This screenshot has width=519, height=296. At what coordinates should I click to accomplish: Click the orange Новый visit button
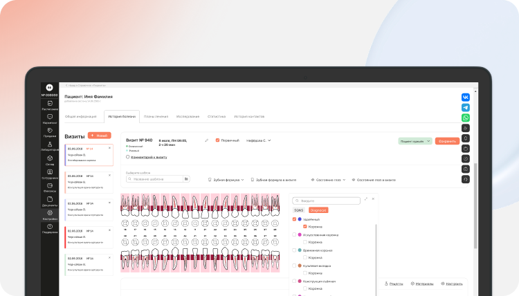[x=99, y=136]
